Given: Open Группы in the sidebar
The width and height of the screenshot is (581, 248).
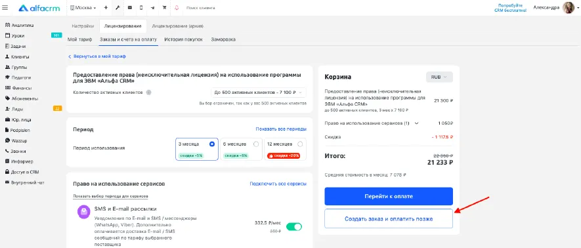Looking at the screenshot, I should tap(16, 68).
